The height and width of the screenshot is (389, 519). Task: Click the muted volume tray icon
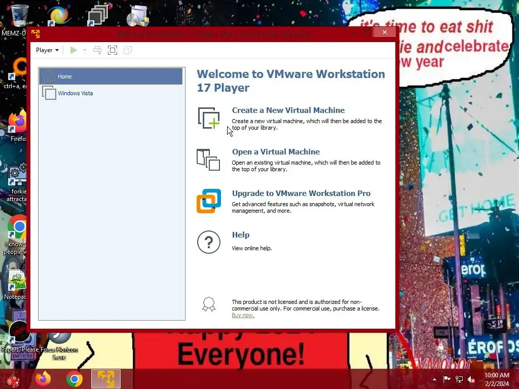click(471, 379)
